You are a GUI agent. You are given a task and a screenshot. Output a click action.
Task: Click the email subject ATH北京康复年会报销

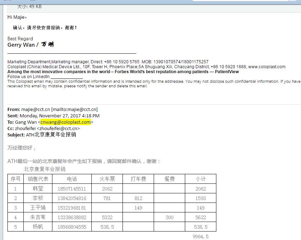coord(51,135)
